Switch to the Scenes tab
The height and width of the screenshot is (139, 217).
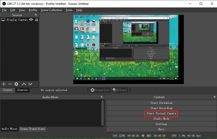click(x=8, y=90)
